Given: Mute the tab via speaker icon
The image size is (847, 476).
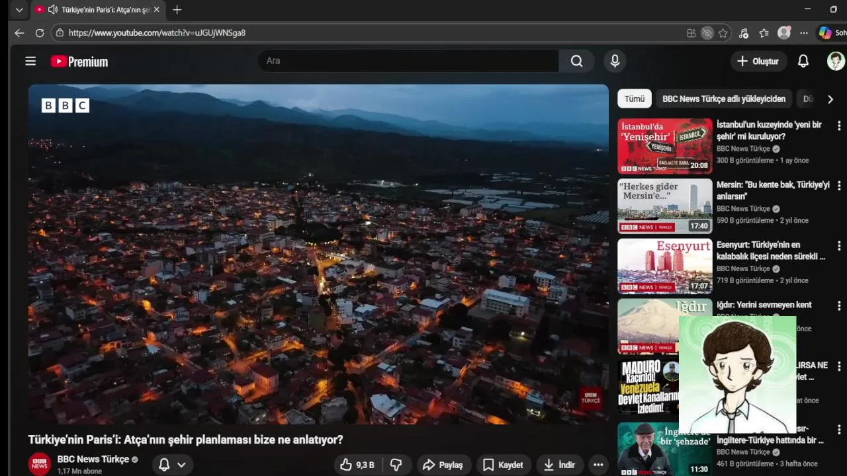Looking at the screenshot, I should (x=52, y=10).
